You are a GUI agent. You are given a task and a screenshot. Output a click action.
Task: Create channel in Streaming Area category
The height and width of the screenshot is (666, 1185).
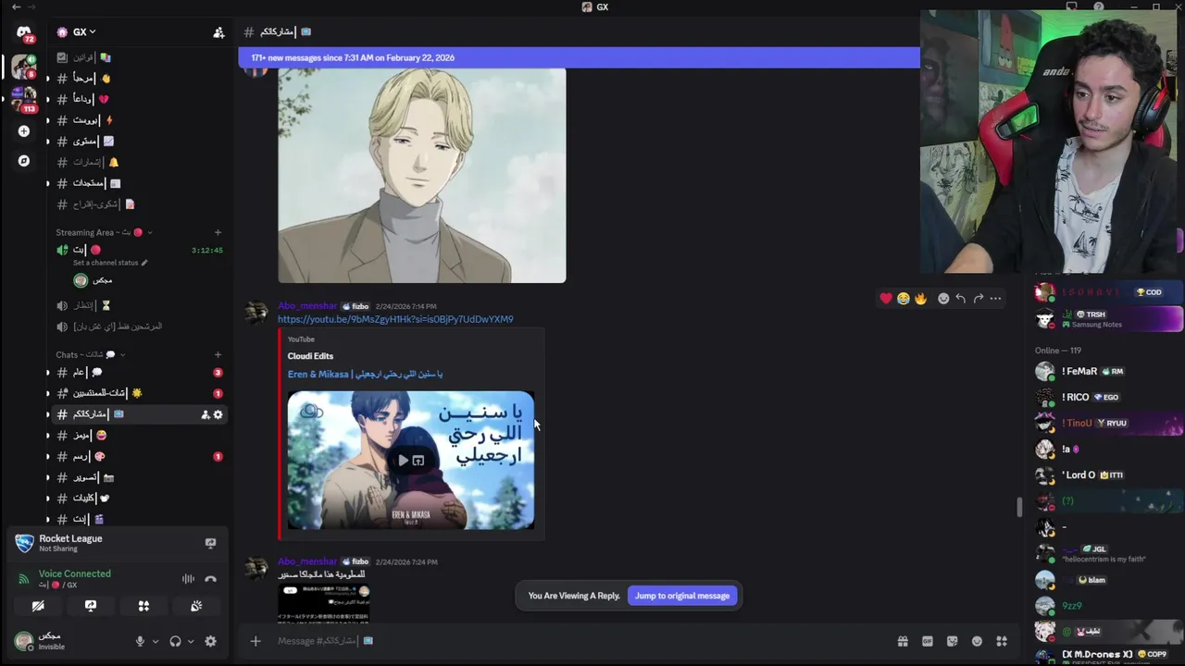218,232
